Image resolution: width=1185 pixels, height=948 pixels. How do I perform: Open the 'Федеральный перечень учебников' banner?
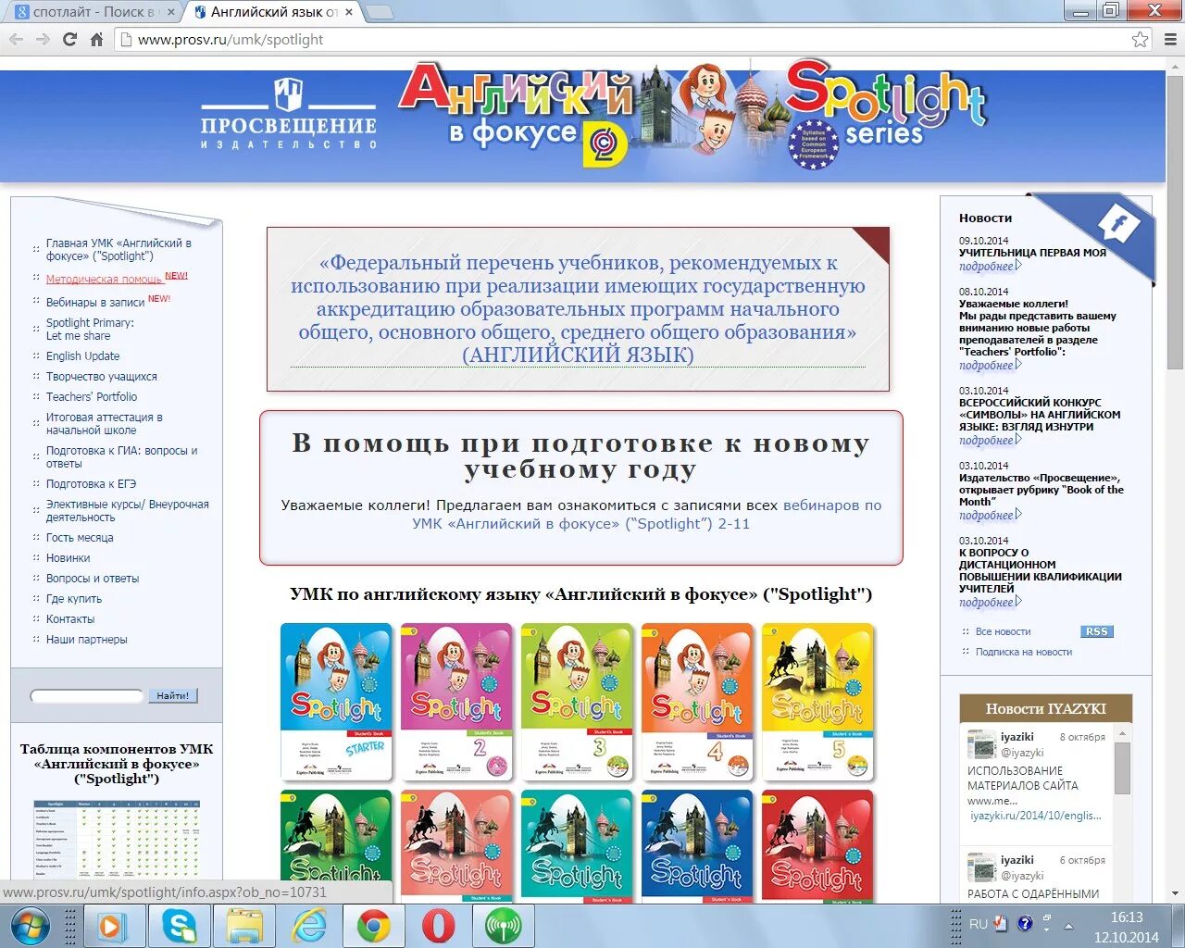578,309
